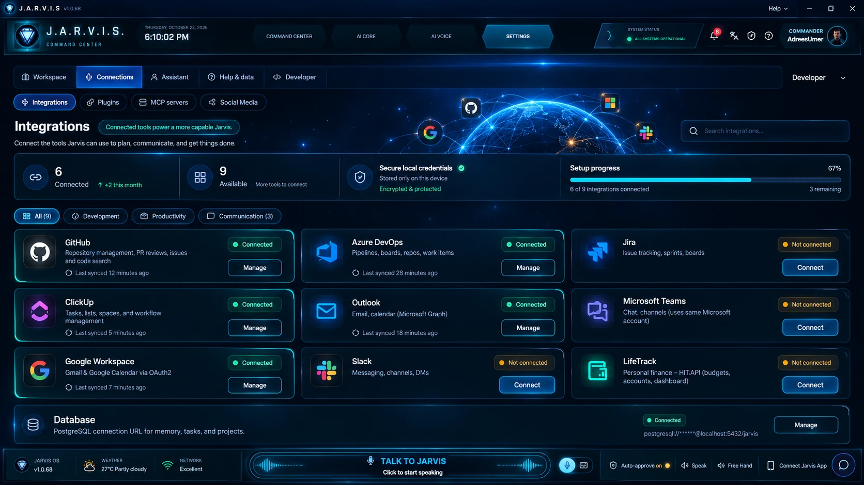Click the keyboard input icon in the bottom bar

584,465
